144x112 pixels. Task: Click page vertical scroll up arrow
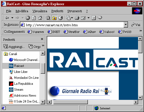140,39
